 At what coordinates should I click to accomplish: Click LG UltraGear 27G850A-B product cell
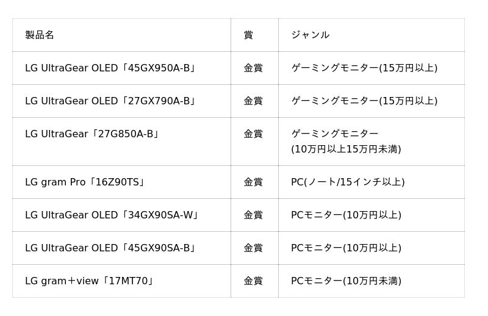(92, 134)
